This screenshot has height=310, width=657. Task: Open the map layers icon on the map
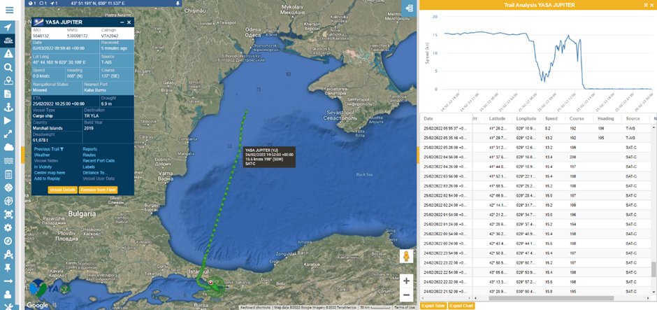point(409,8)
